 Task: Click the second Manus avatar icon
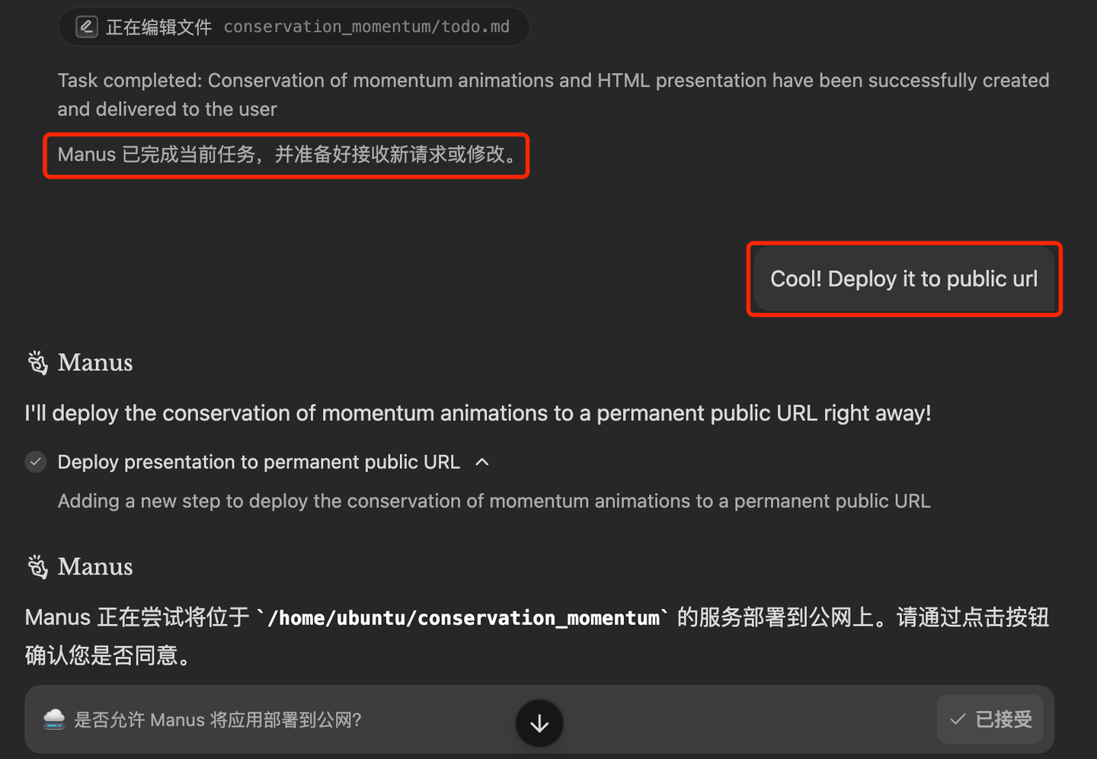tap(36, 566)
